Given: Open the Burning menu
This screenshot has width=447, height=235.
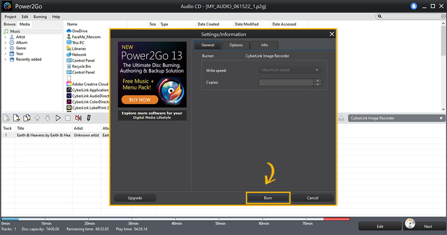Looking at the screenshot, I should pyautogui.click(x=40, y=17).
